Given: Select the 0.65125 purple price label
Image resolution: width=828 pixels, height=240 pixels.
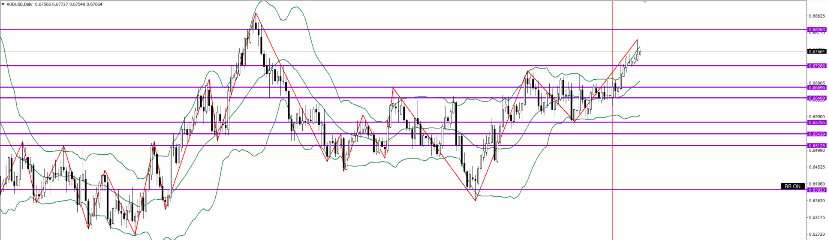Looking at the screenshot, I should tap(816, 146).
